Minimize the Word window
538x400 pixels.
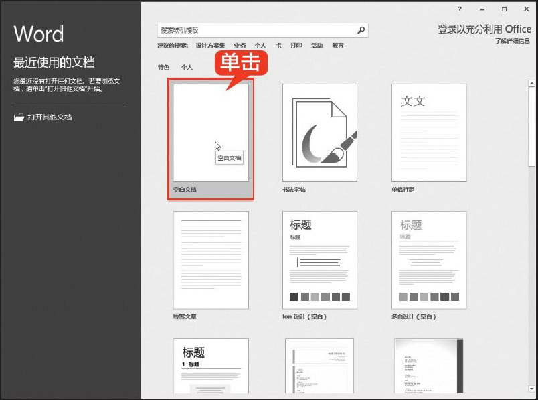(482, 9)
